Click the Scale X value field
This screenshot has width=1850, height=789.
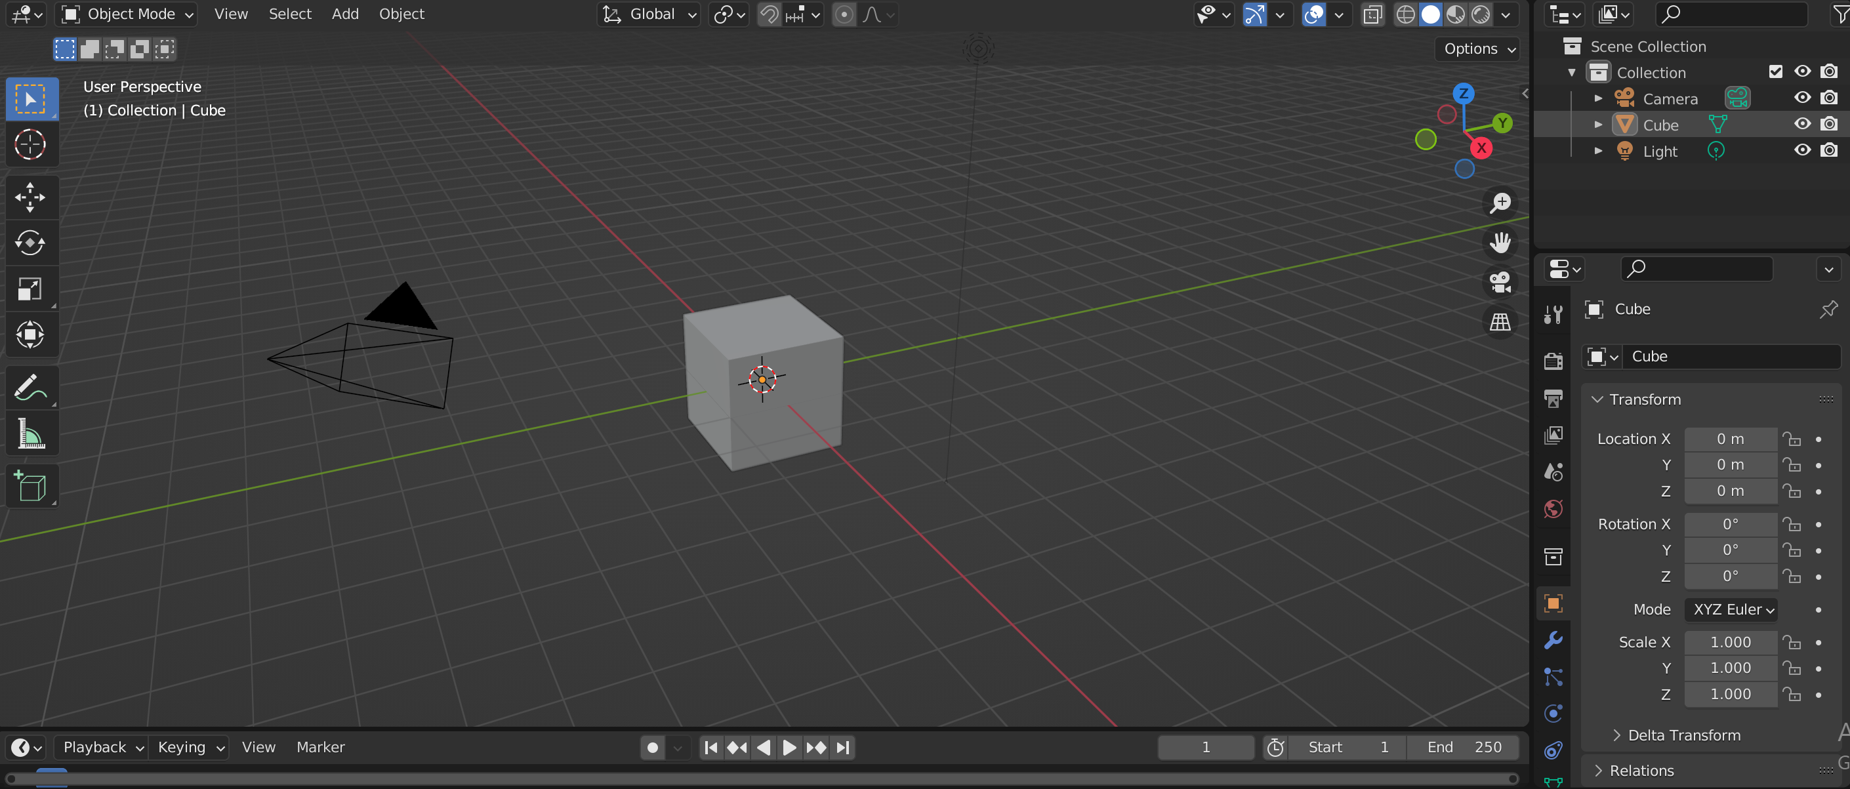pos(1729,641)
